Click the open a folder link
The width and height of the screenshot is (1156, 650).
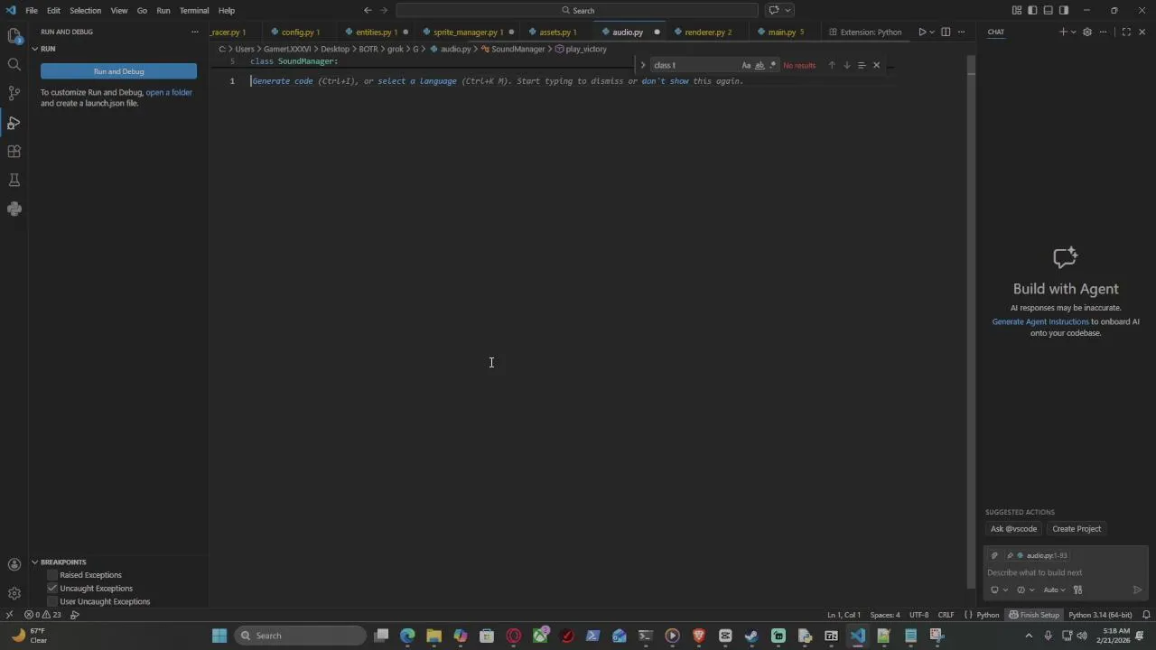pyautogui.click(x=169, y=92)
